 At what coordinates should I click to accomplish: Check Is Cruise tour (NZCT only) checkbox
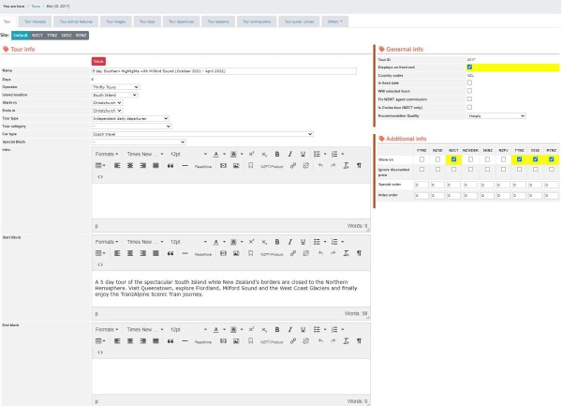pos(469,107)
